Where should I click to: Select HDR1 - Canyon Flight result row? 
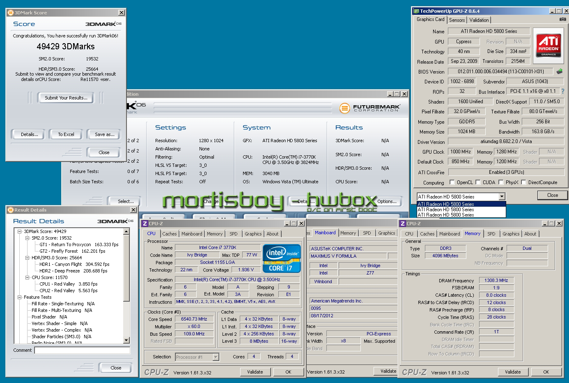(74, 264)
